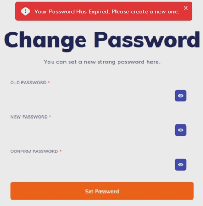Dismiss the password expired alert with X
Image resolution: width=203 pixels, height=206 pixels.
coord(186,8)
